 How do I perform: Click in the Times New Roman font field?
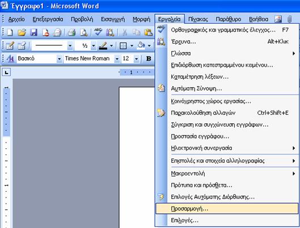(x=89, y=59)
